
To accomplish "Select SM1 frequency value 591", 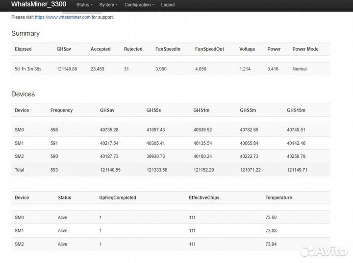I will (54, 143).
